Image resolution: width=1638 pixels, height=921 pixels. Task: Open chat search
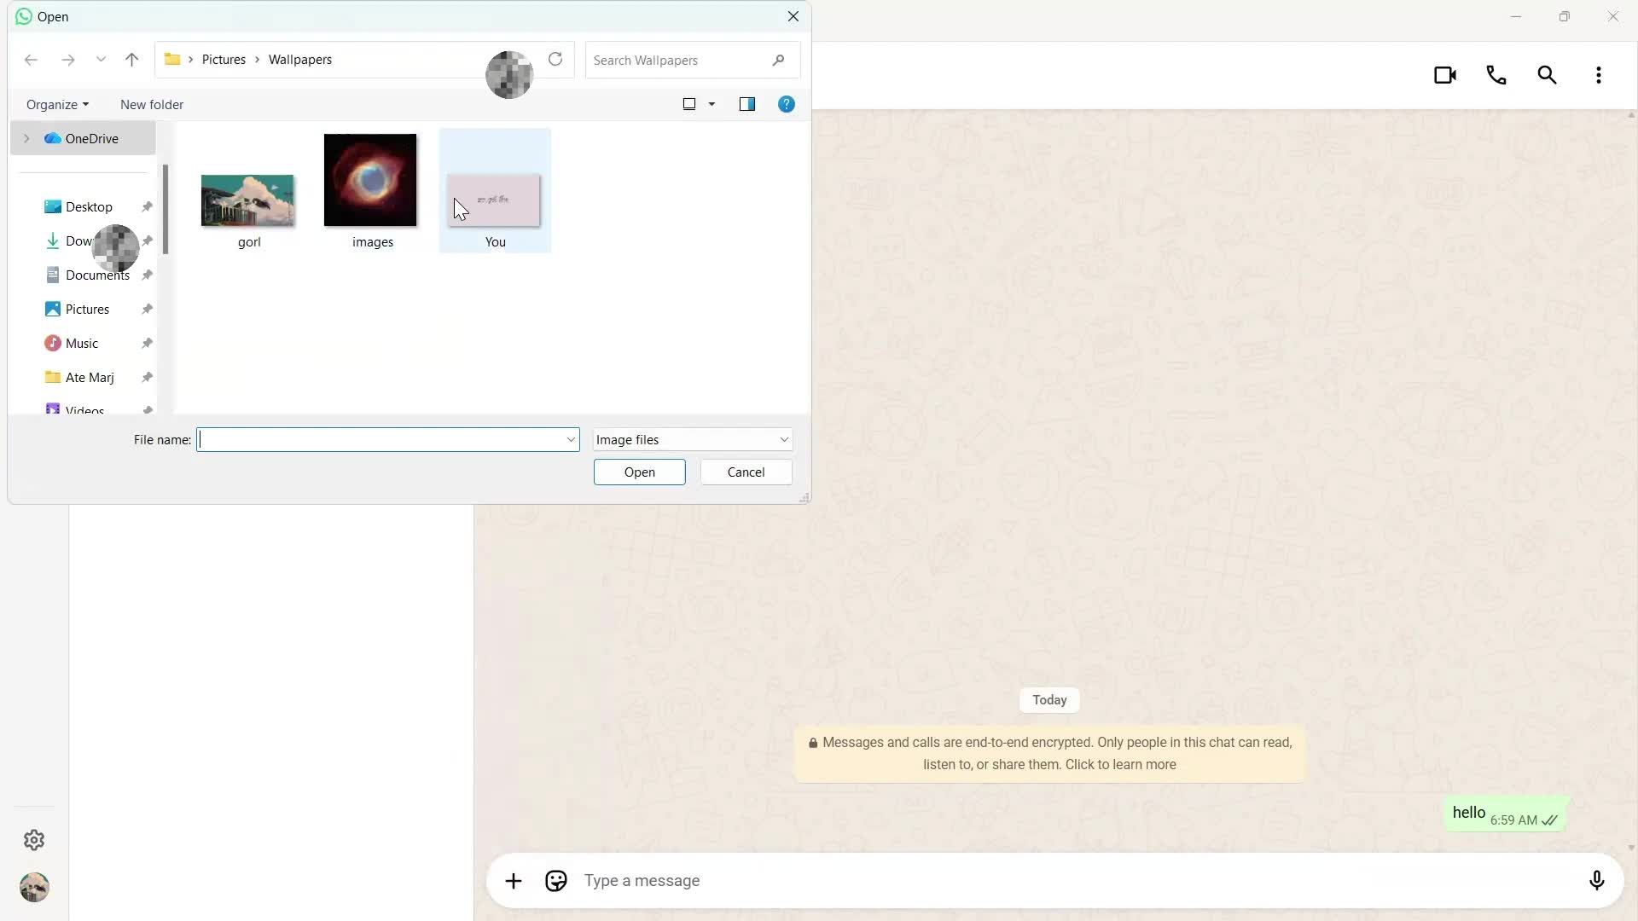pos(1547,75)
